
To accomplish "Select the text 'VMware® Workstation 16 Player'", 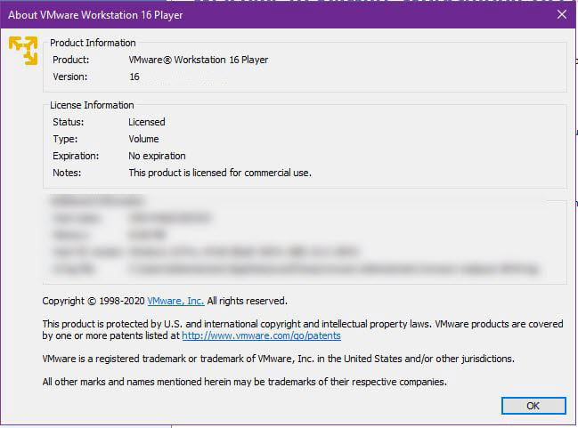I will click(x=199, y=60).
